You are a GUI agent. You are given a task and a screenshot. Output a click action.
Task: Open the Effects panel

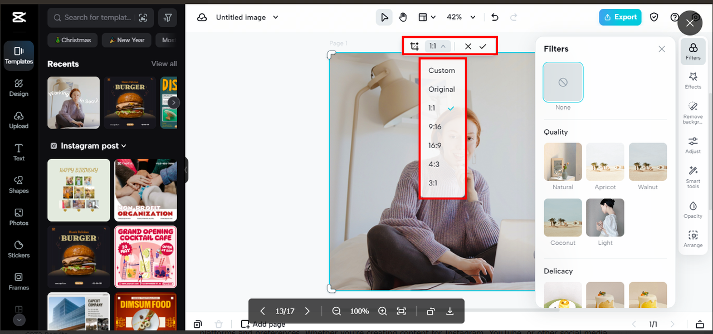tap(693, 80)
